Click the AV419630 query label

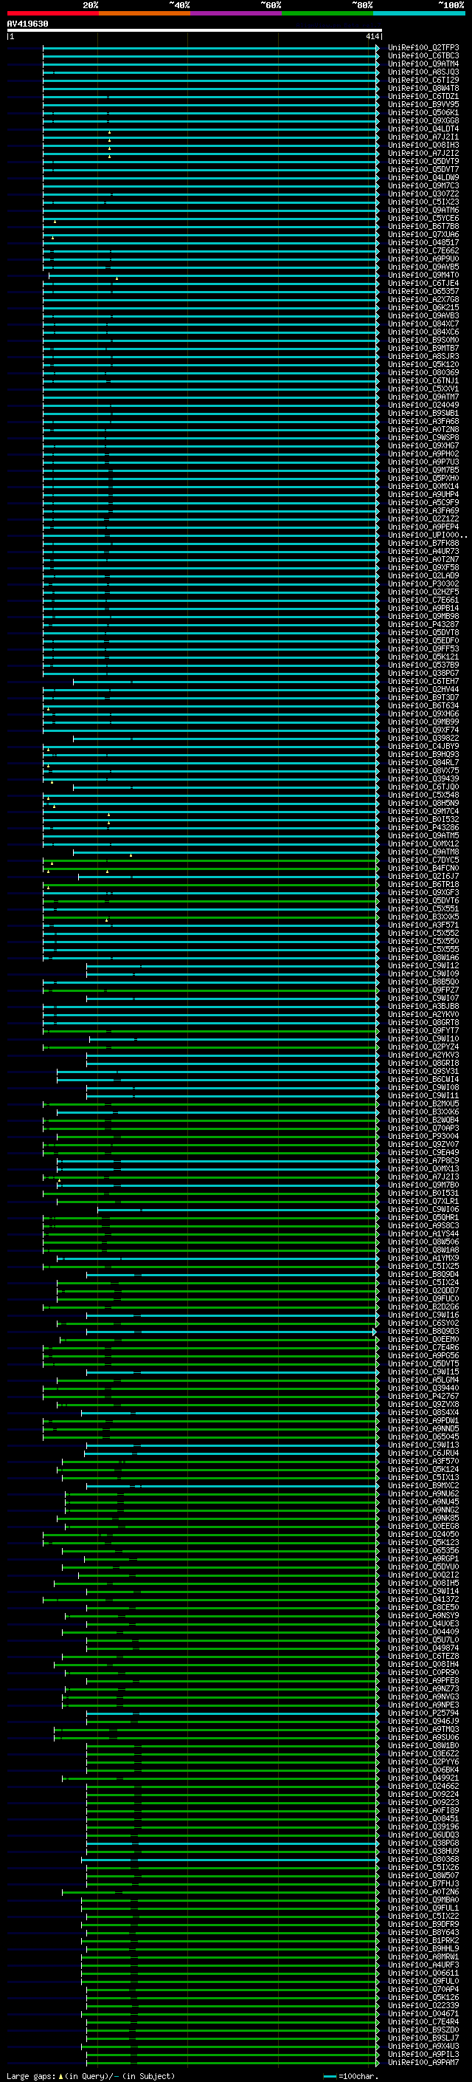27,24
